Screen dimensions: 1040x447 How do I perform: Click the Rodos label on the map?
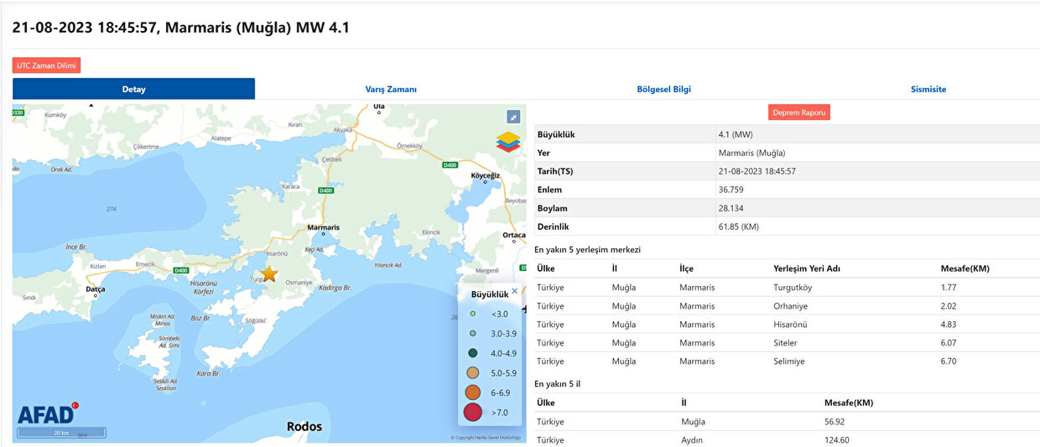304,427
